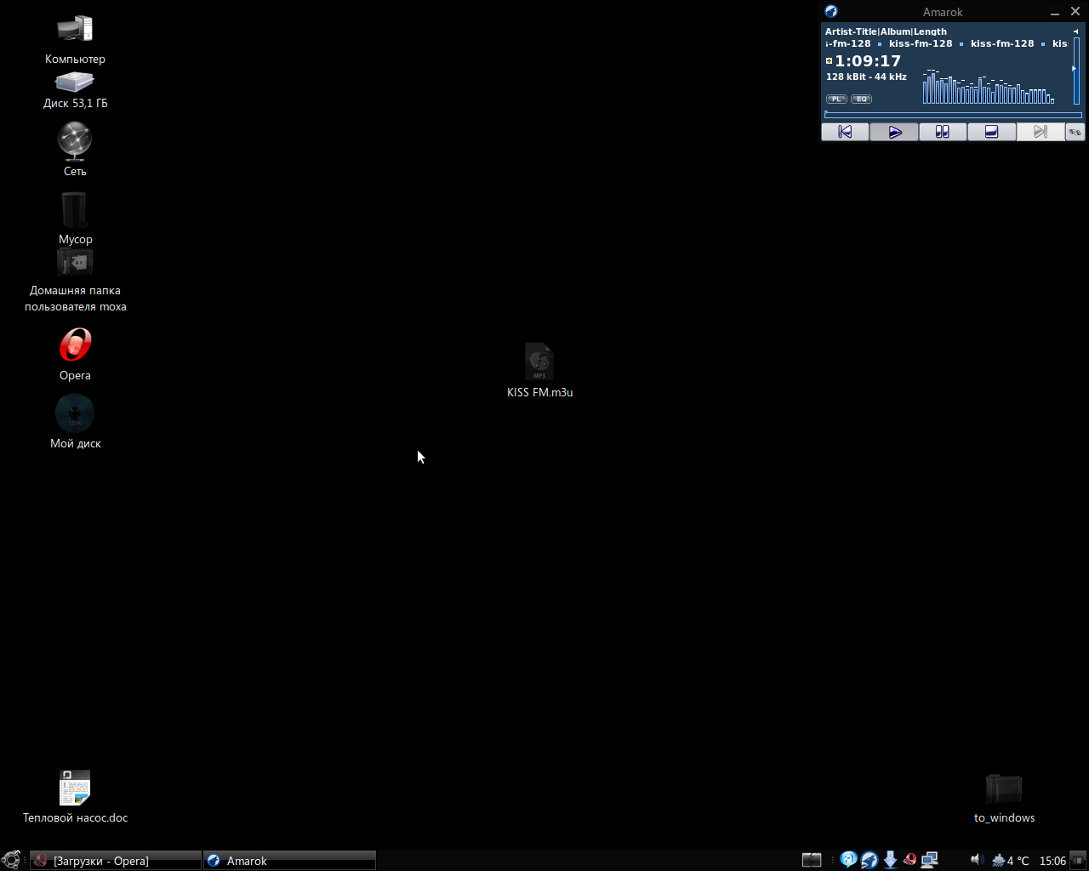Switch to Amarok taskbar window button
Image resolution: width=1089 pixels, height=871 pixels.
[289, 861]
